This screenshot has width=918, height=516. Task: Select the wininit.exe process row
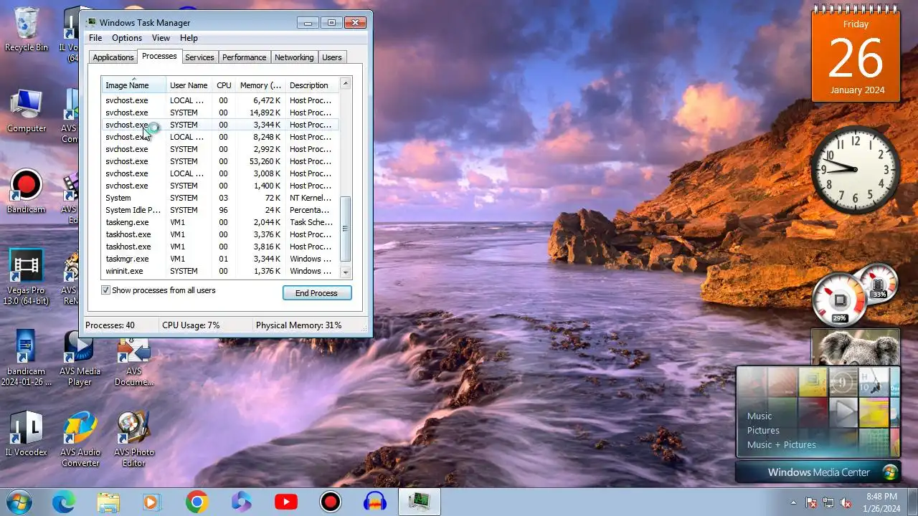(x=220, y=271)
